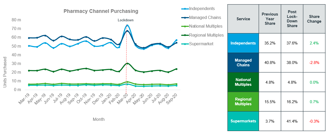Click the Service column header in table
This screenshot has height=135, width=329.
[243, 19]
